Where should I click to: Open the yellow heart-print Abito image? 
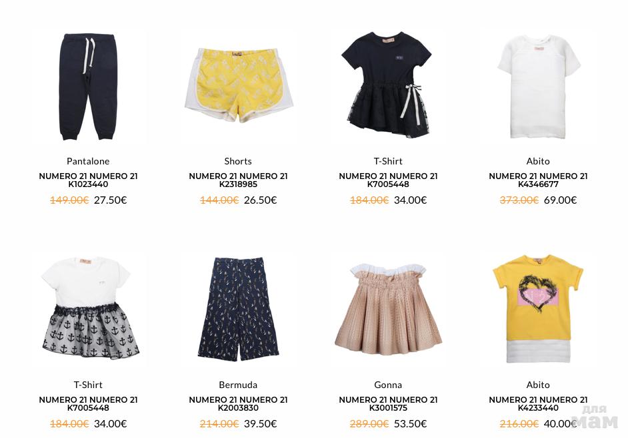[x=538, y=308]
